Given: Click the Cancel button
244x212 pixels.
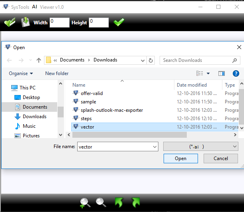Looking at the screenshot, I should click(221, 159).
